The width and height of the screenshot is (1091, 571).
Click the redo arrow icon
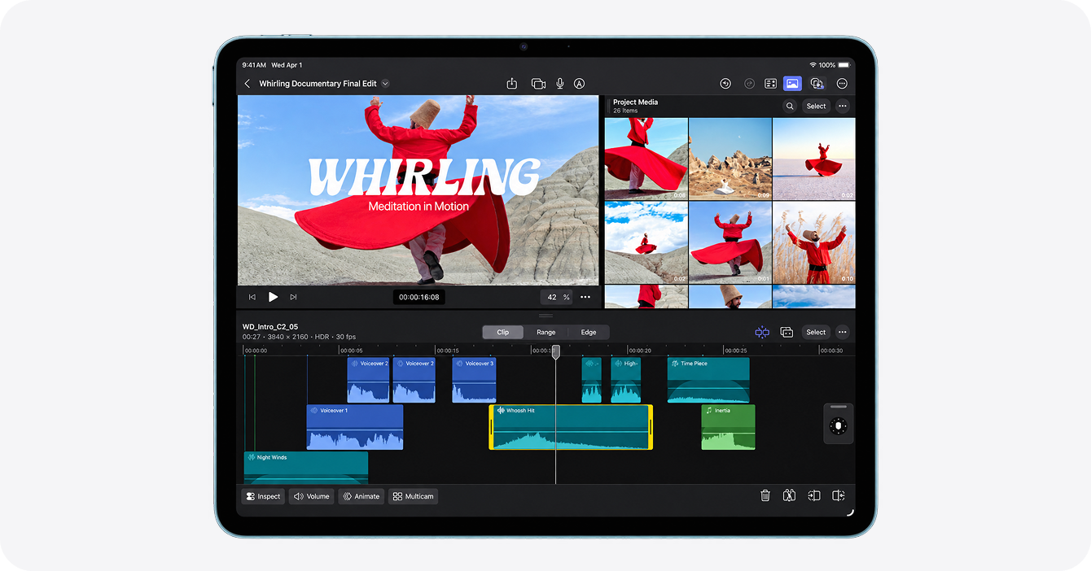point(749,84)
